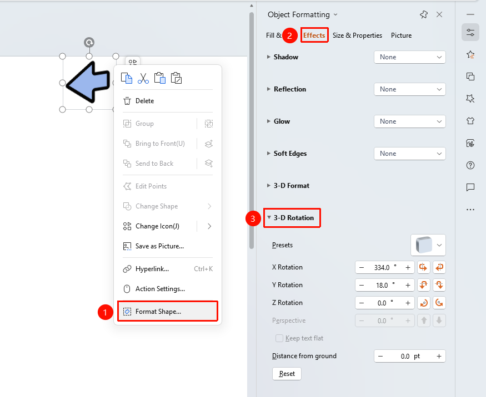Screen dimensions: 486x397
Task: Click the slide area vertical scrollbar
Action: (x=252, y=130)
